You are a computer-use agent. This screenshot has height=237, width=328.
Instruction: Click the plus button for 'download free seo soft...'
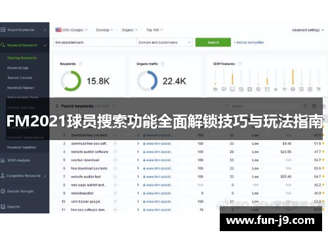pos(115,143)
